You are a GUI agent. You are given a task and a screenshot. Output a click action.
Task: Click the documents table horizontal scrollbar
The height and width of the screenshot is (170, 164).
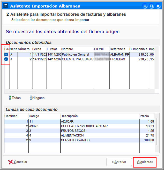23,91
